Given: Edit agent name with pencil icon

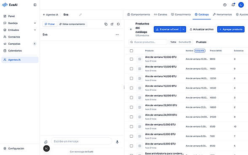Looking at the screenshot, I should pyautogui.click(x=80, y=15).
